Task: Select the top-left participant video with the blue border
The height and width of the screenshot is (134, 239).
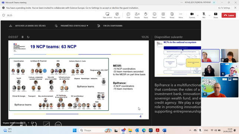Action: [x=210, y=56]
